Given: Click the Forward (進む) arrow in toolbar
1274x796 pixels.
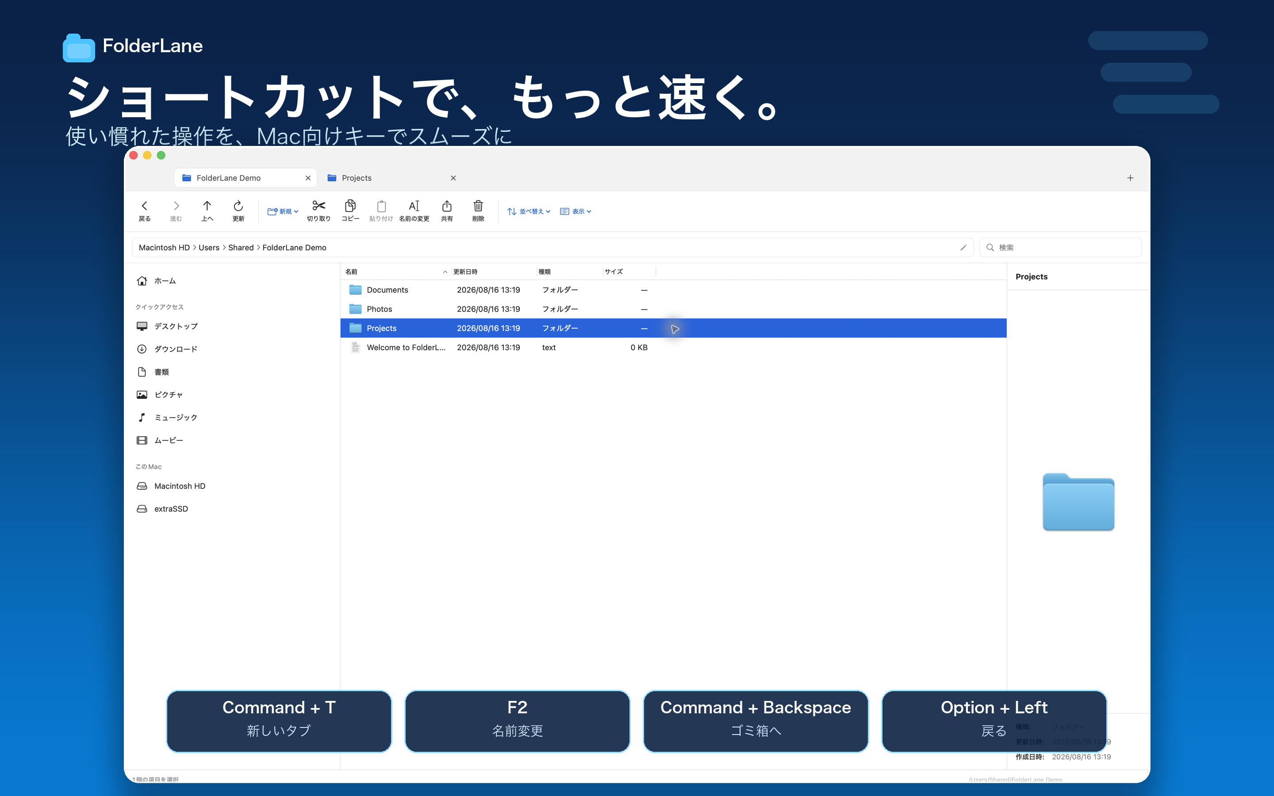Looking at the screenshot, I should 176,210.
